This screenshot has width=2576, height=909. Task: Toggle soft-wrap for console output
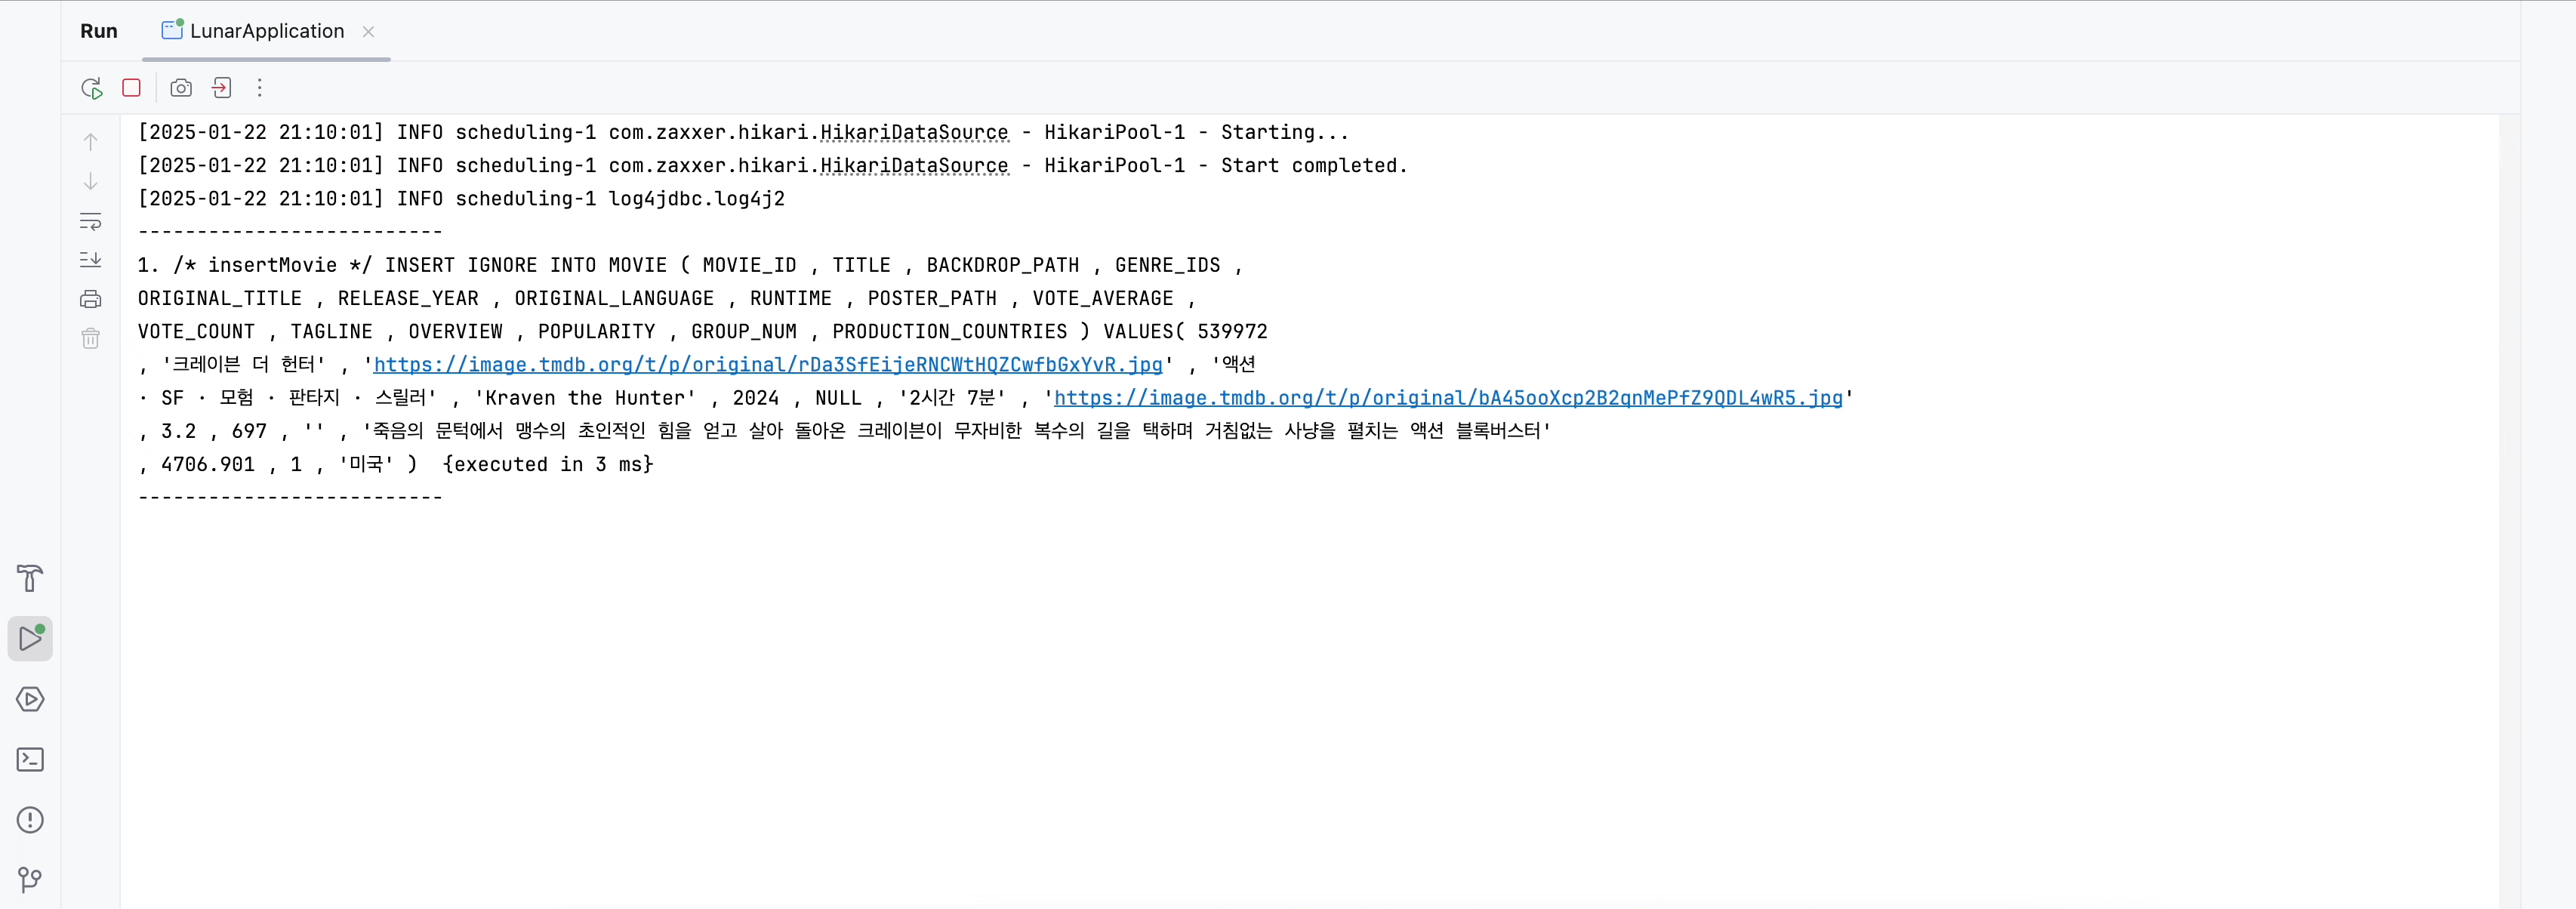point(90,221)
